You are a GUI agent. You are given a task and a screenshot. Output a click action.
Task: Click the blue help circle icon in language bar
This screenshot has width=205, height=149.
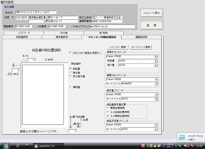(x=164, y=146)
